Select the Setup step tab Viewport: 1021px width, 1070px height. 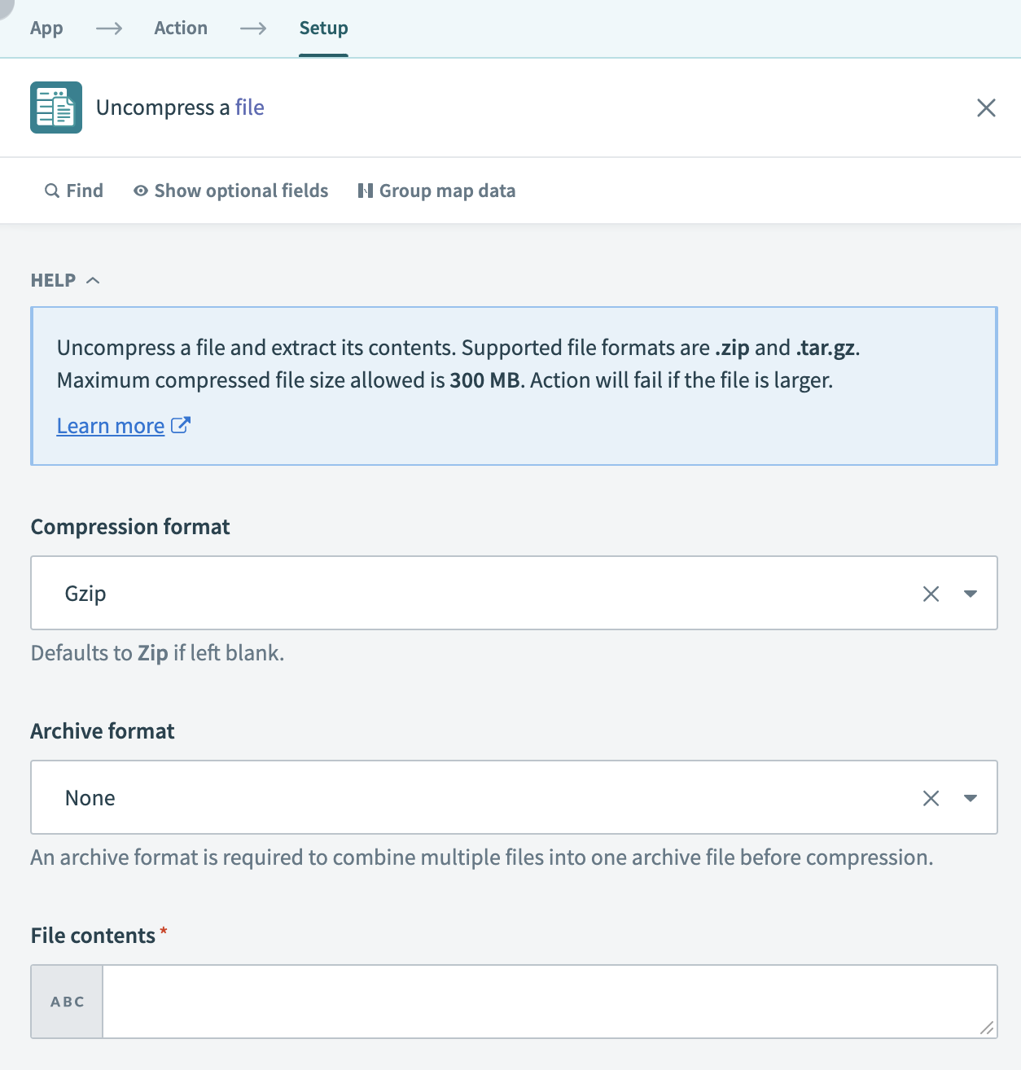pos(323,28)
